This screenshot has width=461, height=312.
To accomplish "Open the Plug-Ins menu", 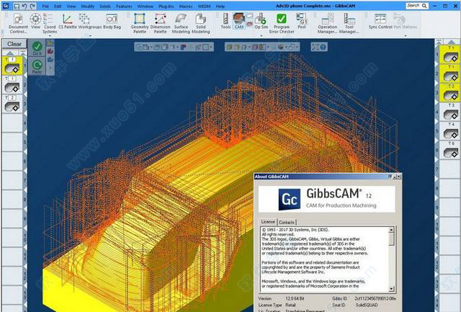I will pos(166,6).
